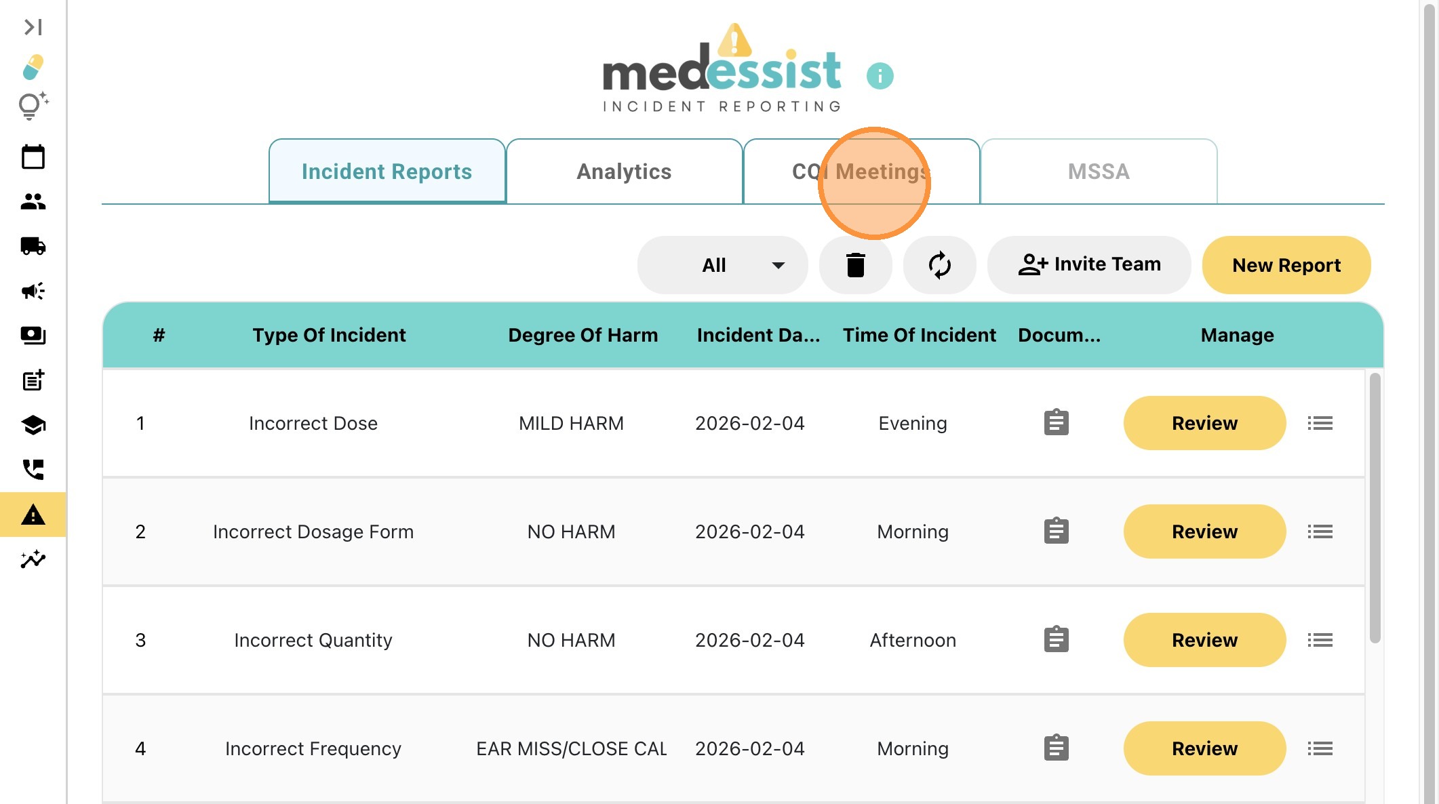Open the All filter dropdown
Screen dimensions: 1439x804
click(x=722, y=265)
